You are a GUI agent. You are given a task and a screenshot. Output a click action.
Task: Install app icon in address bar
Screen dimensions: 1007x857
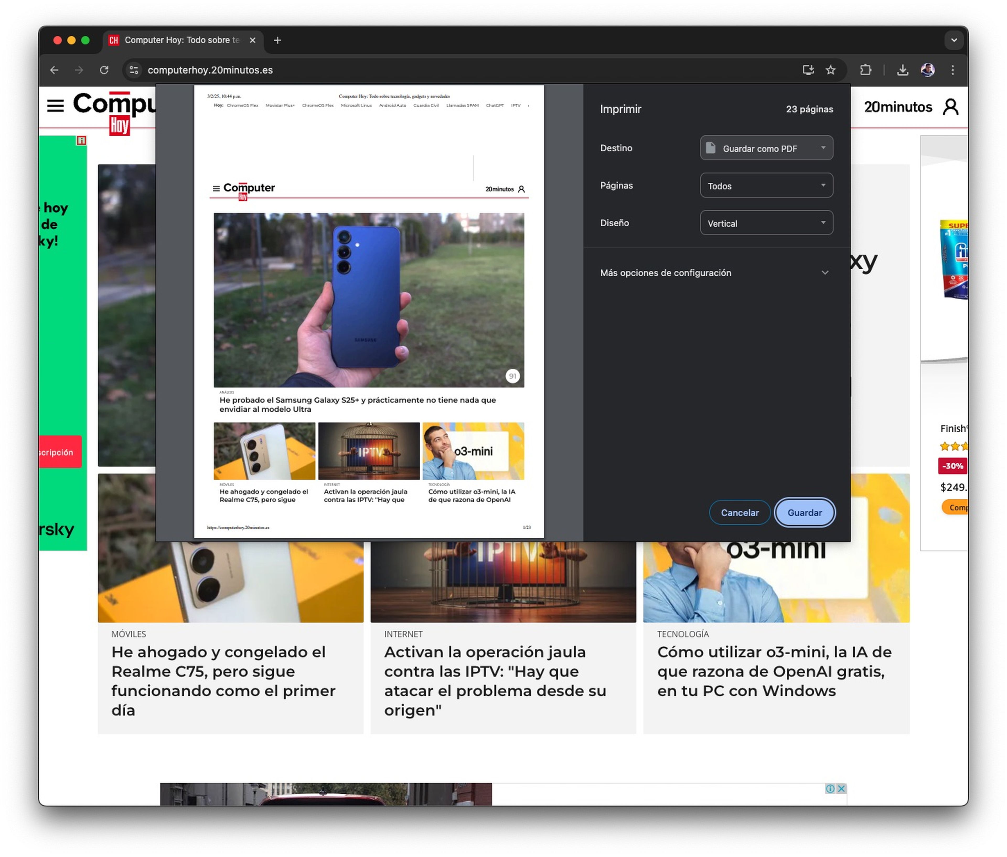808,70
